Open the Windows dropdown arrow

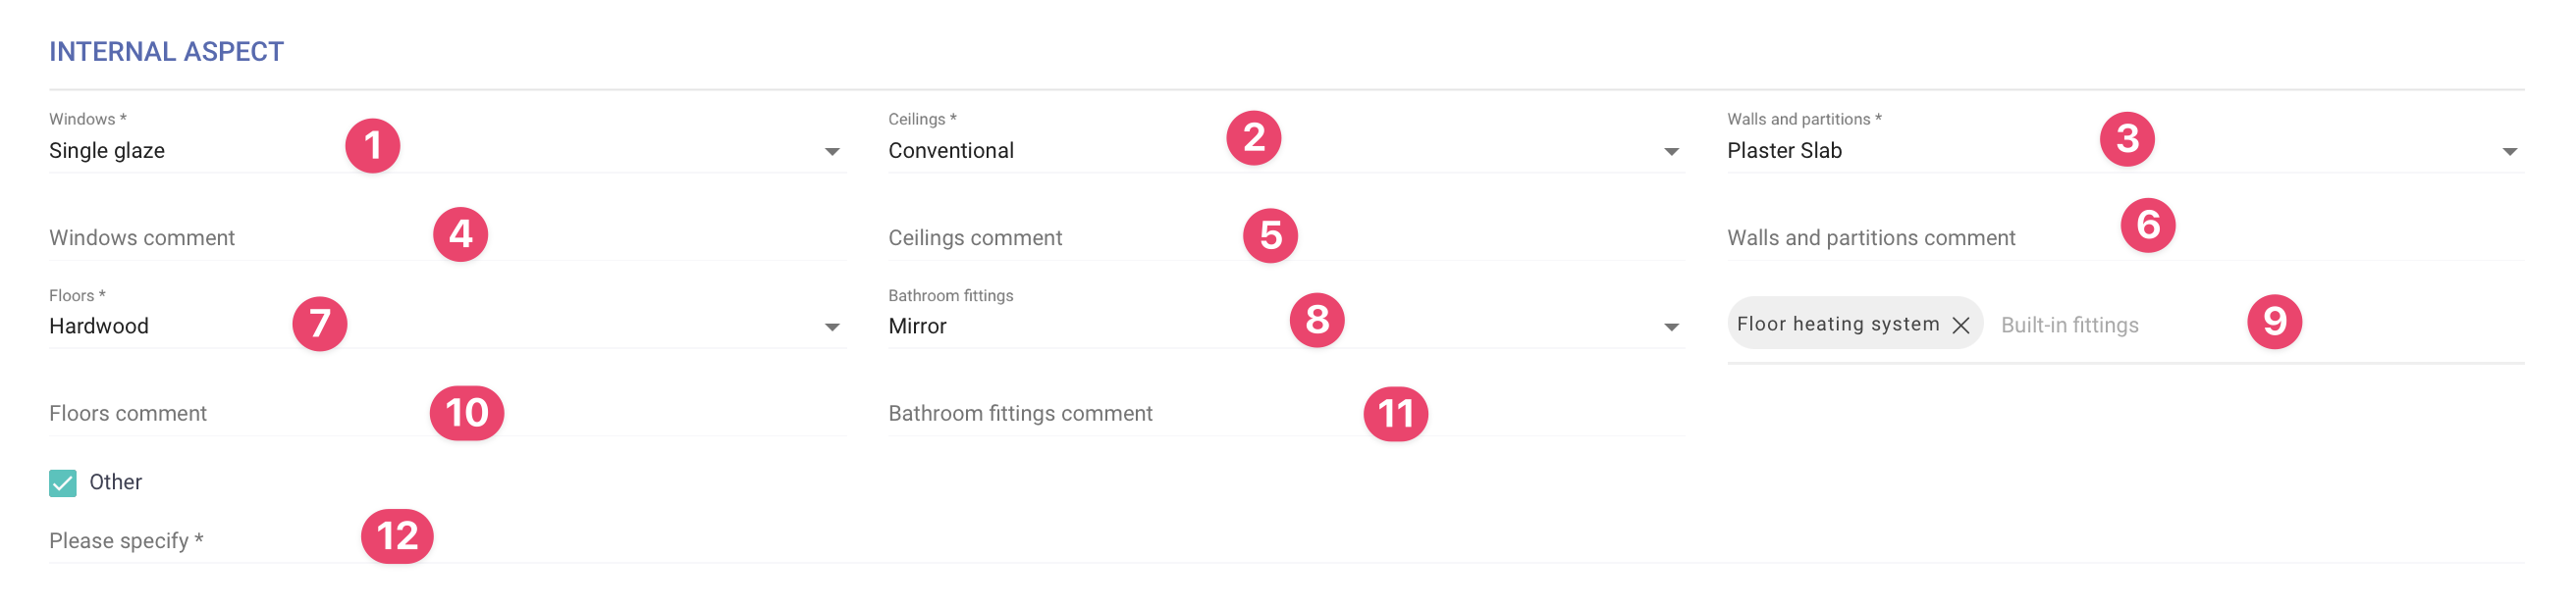coord(832,152)
